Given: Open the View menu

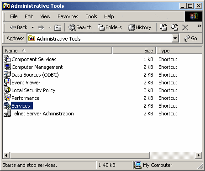Looking at the screenshot, I should [x=45, y=16].
